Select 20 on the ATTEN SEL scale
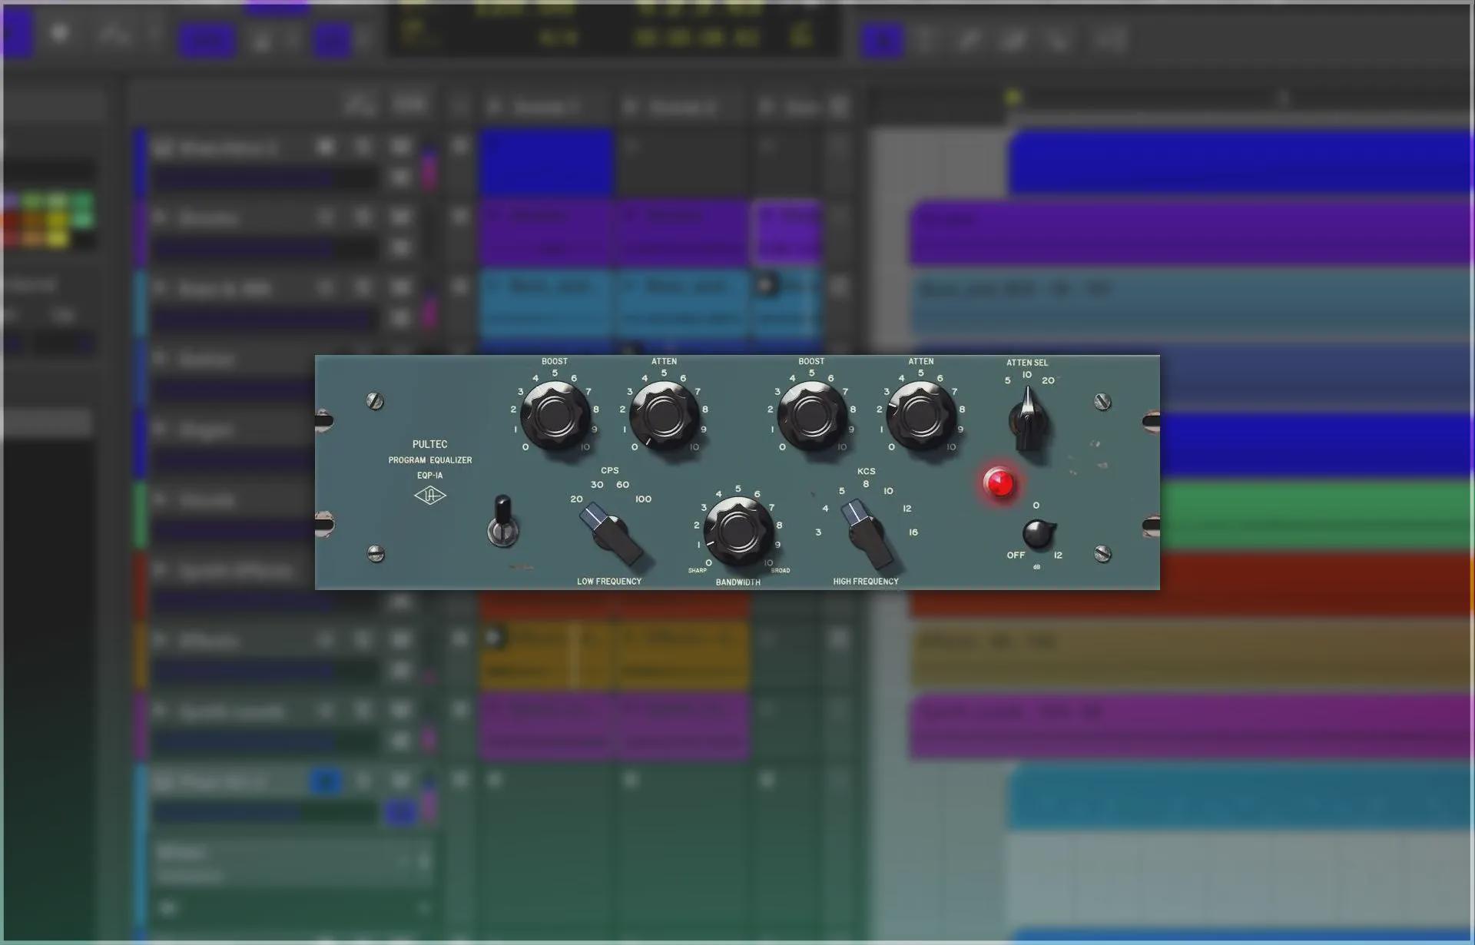This screenshot has width=1475, height=945. [1048, 380]
